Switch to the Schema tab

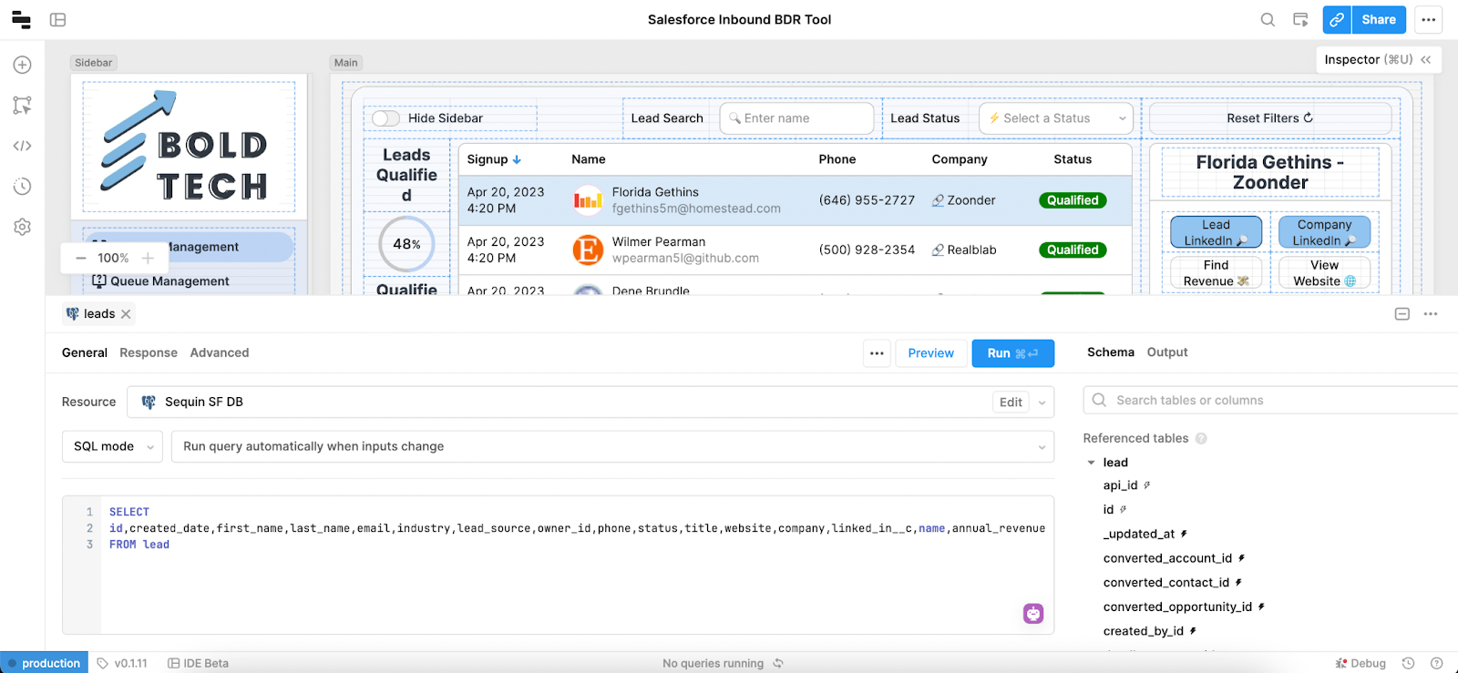pyautogui.click(x=1111, y=352)
